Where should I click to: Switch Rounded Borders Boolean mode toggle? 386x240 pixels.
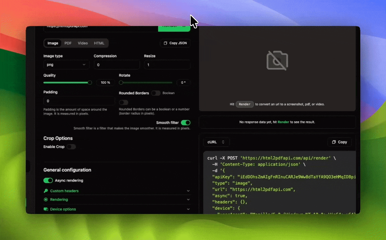156,93
